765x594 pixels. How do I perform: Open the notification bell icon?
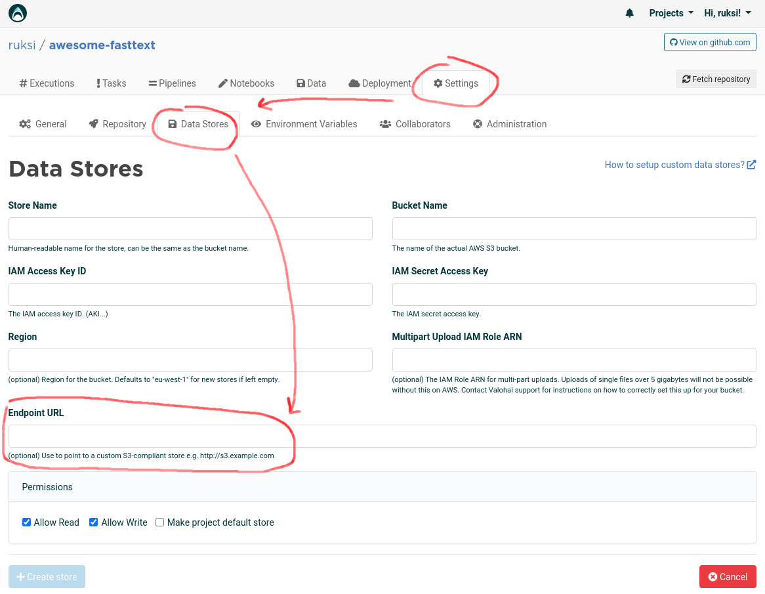pyautogui.click(x=629, y=12)
